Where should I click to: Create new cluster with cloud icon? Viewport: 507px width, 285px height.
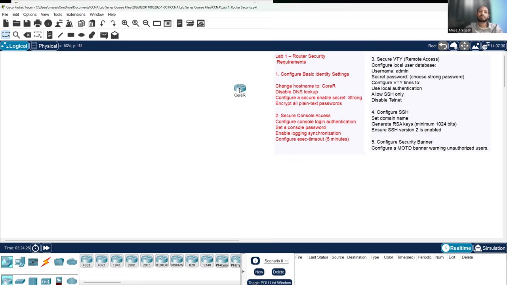click(454, 46)
